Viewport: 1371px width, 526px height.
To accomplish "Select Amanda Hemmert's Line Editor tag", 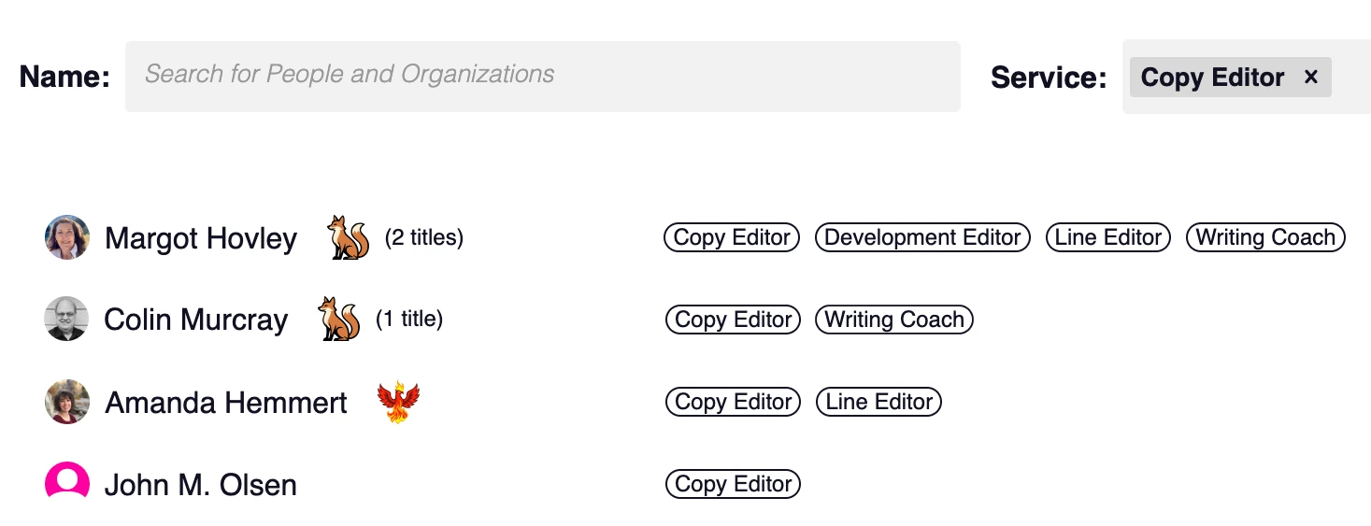I will [x=879, y=402].
